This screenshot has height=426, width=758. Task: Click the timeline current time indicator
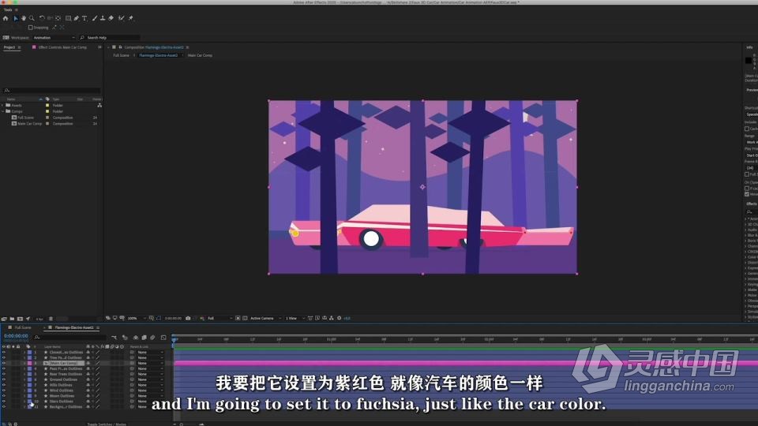tap(174, 340)
